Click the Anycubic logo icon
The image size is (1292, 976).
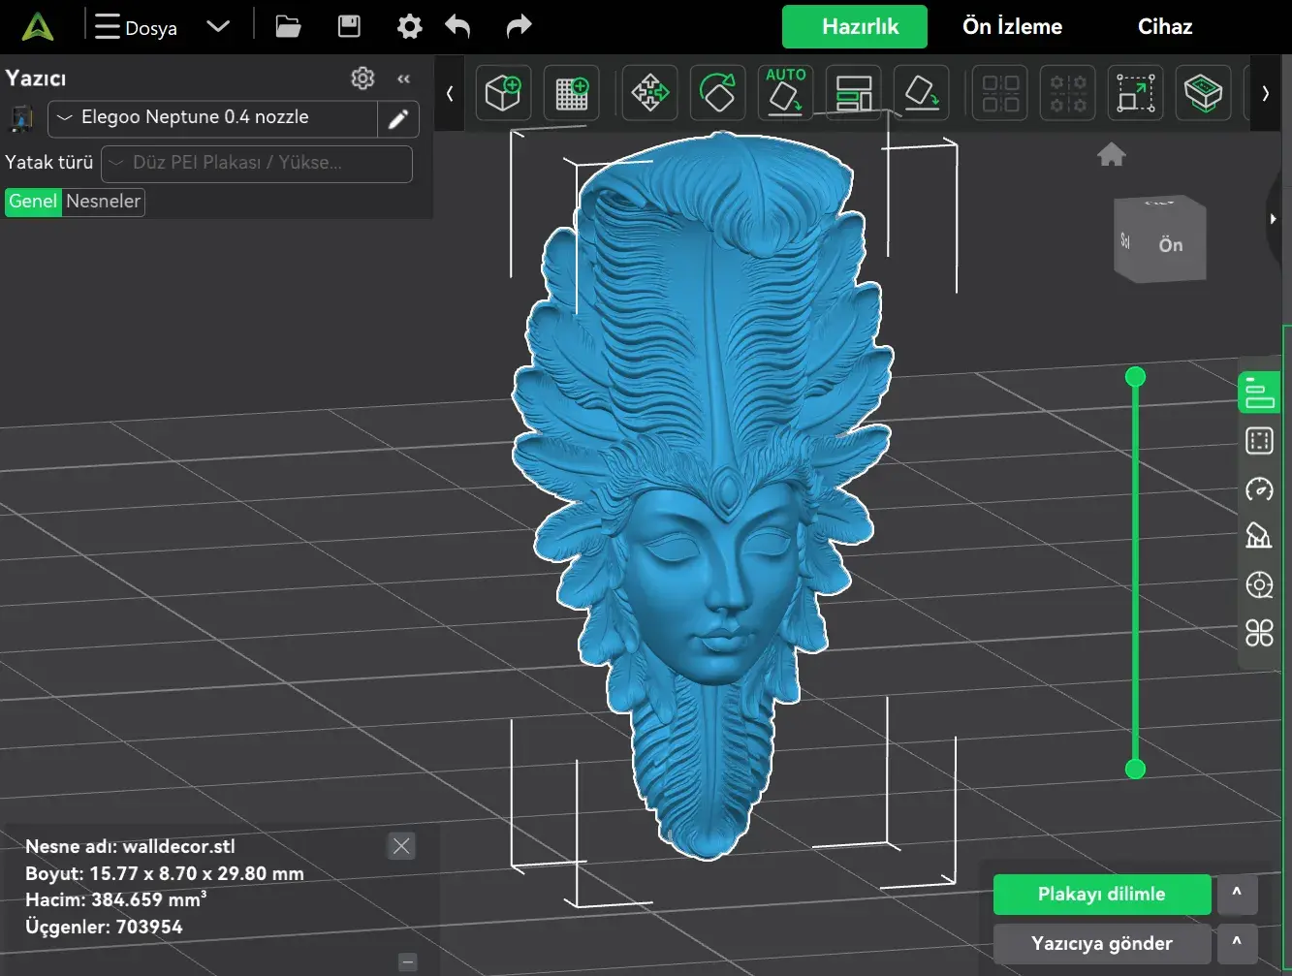(38, 26)
